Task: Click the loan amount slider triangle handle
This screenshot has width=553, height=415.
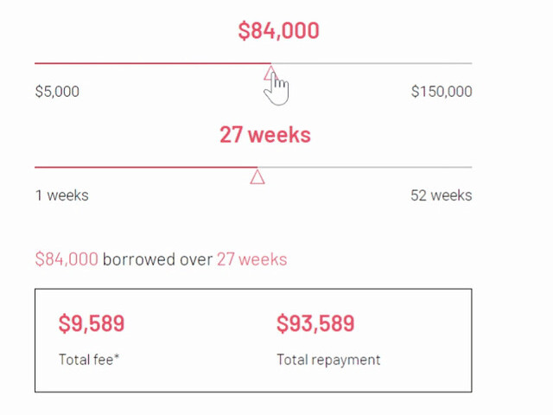Action: coord(270,73)
